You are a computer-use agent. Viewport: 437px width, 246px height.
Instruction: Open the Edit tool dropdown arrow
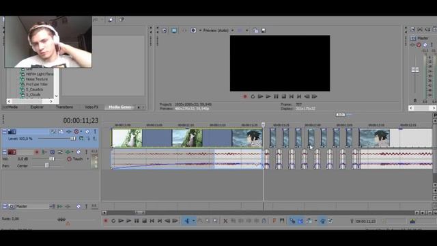(193, 221)
